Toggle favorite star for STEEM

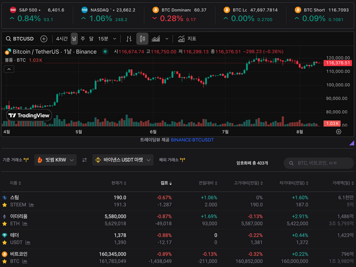click(4, 205)
